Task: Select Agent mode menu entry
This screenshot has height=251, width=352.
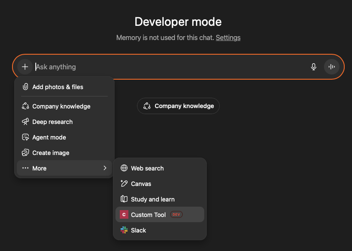Action: point(65,137)
